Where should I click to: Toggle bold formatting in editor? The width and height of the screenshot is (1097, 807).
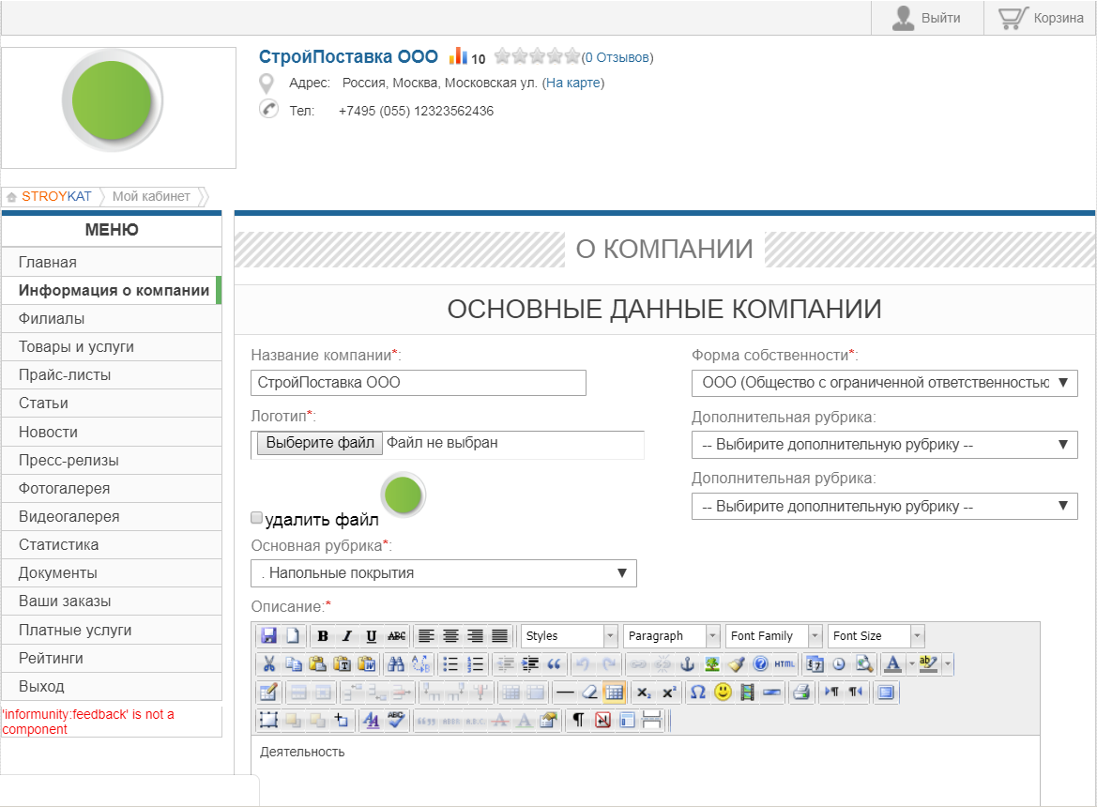point(323,636)
